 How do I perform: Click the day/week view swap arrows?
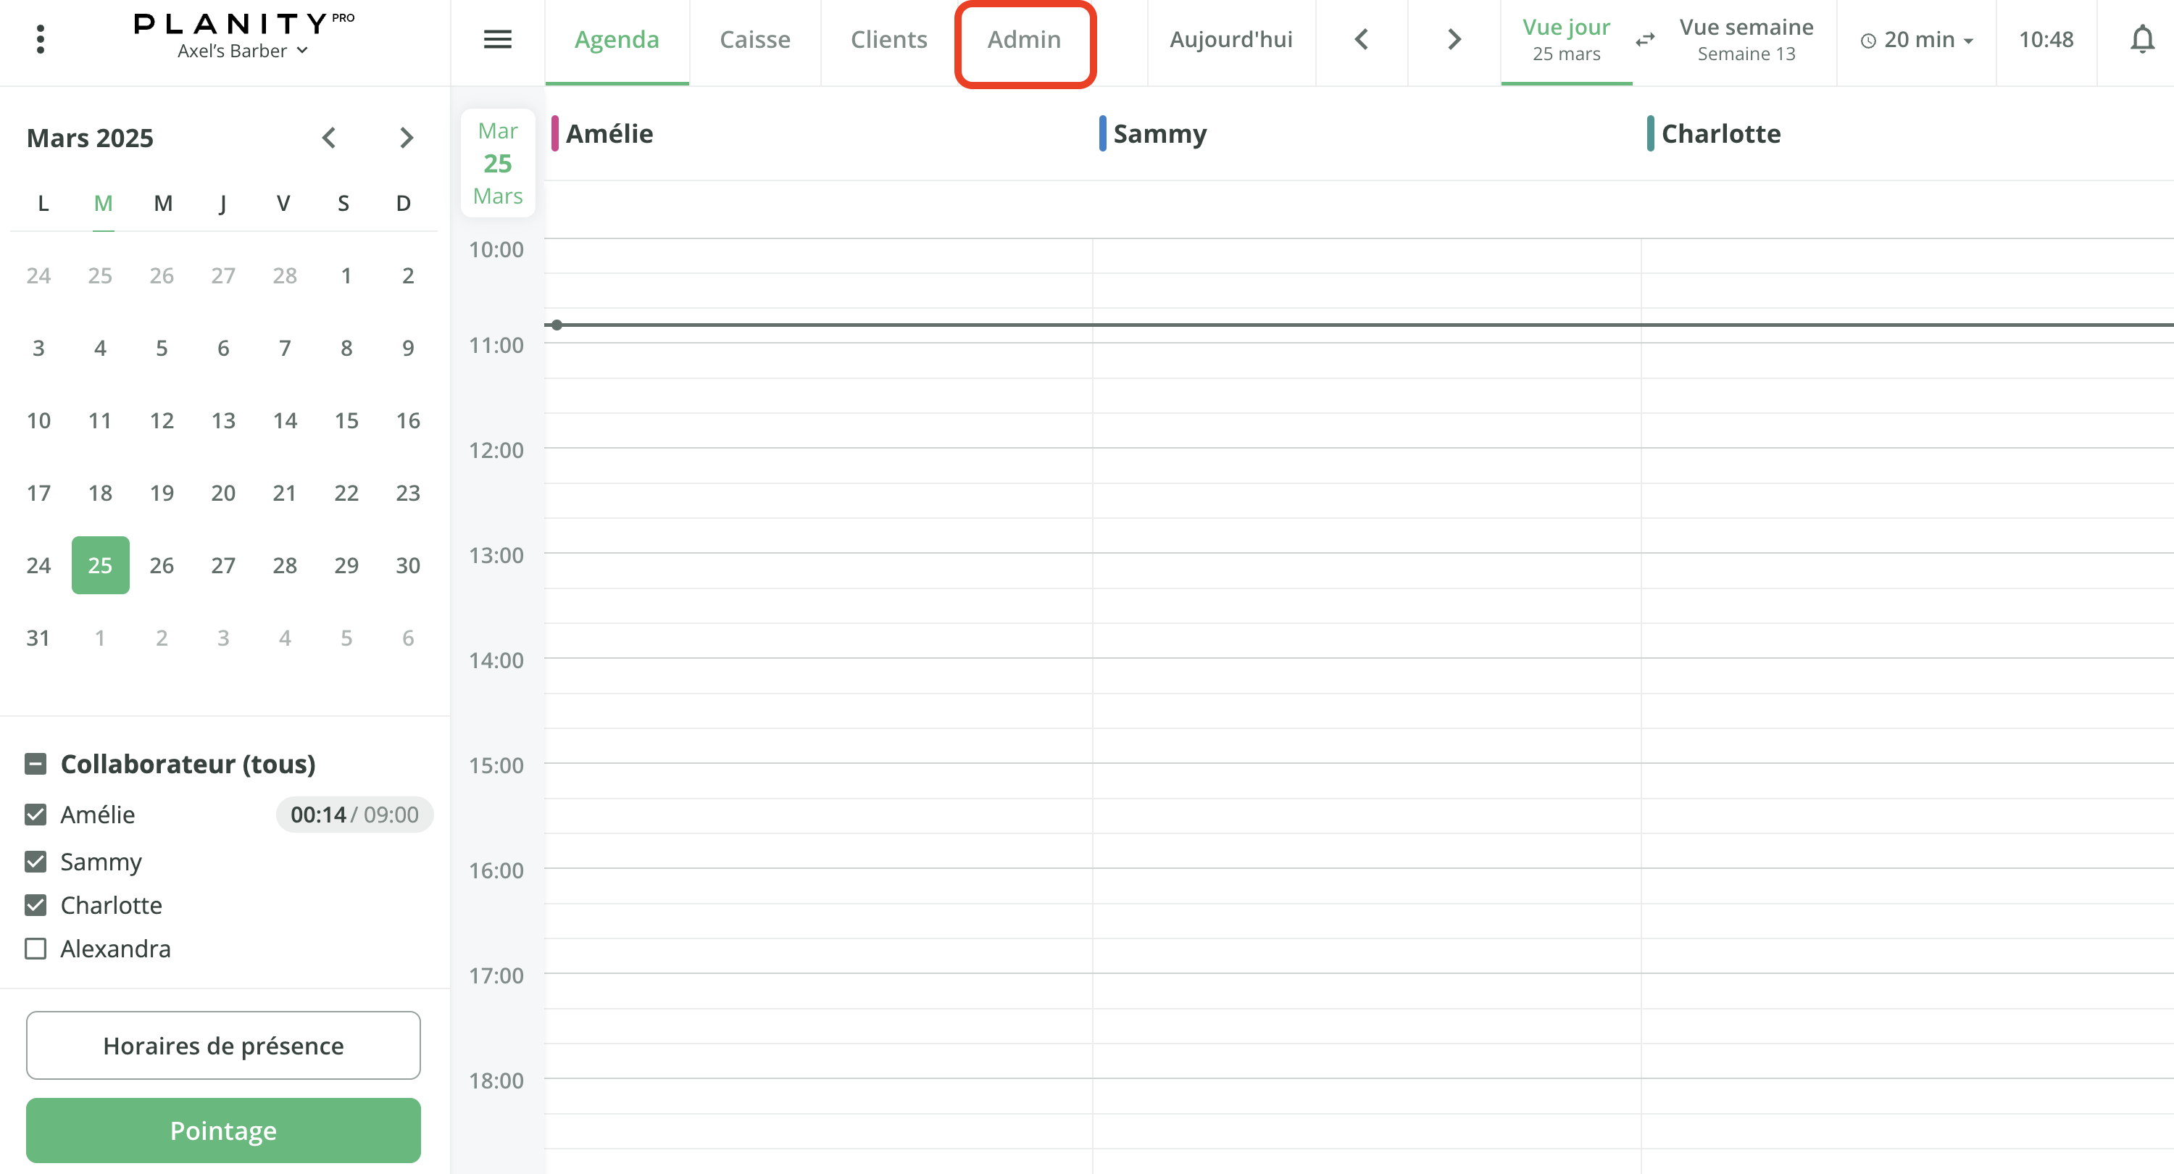tap(1645, 40)
